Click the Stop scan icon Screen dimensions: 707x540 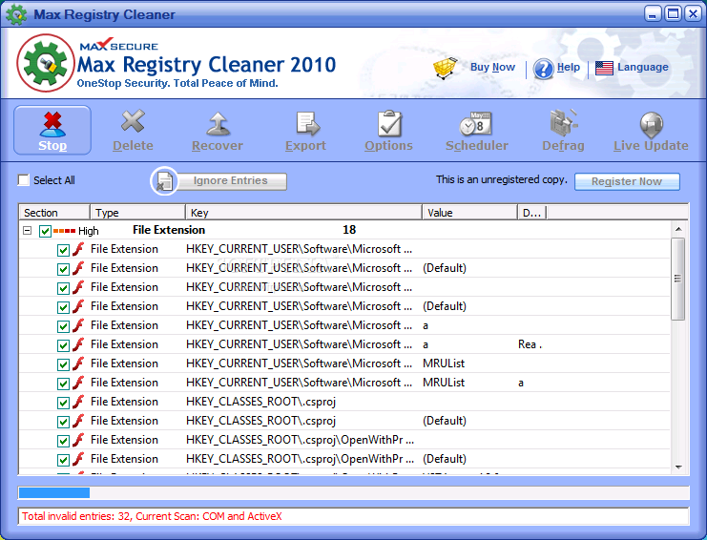coord(52,124)
